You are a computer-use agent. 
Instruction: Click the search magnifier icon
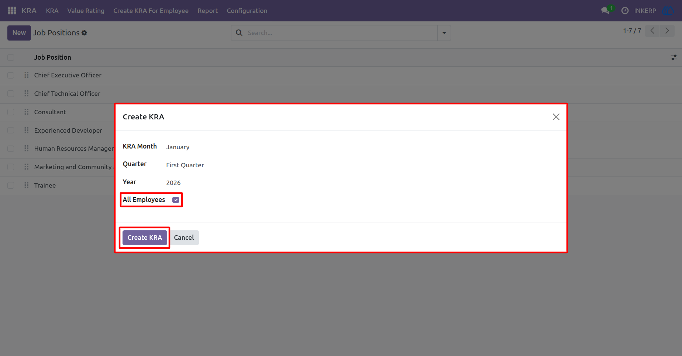click(x=239, y=33)
